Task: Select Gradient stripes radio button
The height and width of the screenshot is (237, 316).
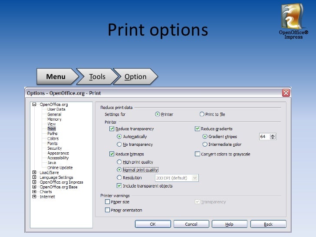Action: [x=205, y=137]
